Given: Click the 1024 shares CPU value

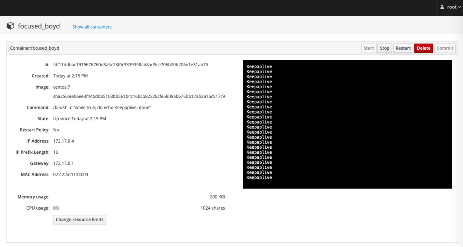Looking at the screenshot, I should click(x=213, y=208).
